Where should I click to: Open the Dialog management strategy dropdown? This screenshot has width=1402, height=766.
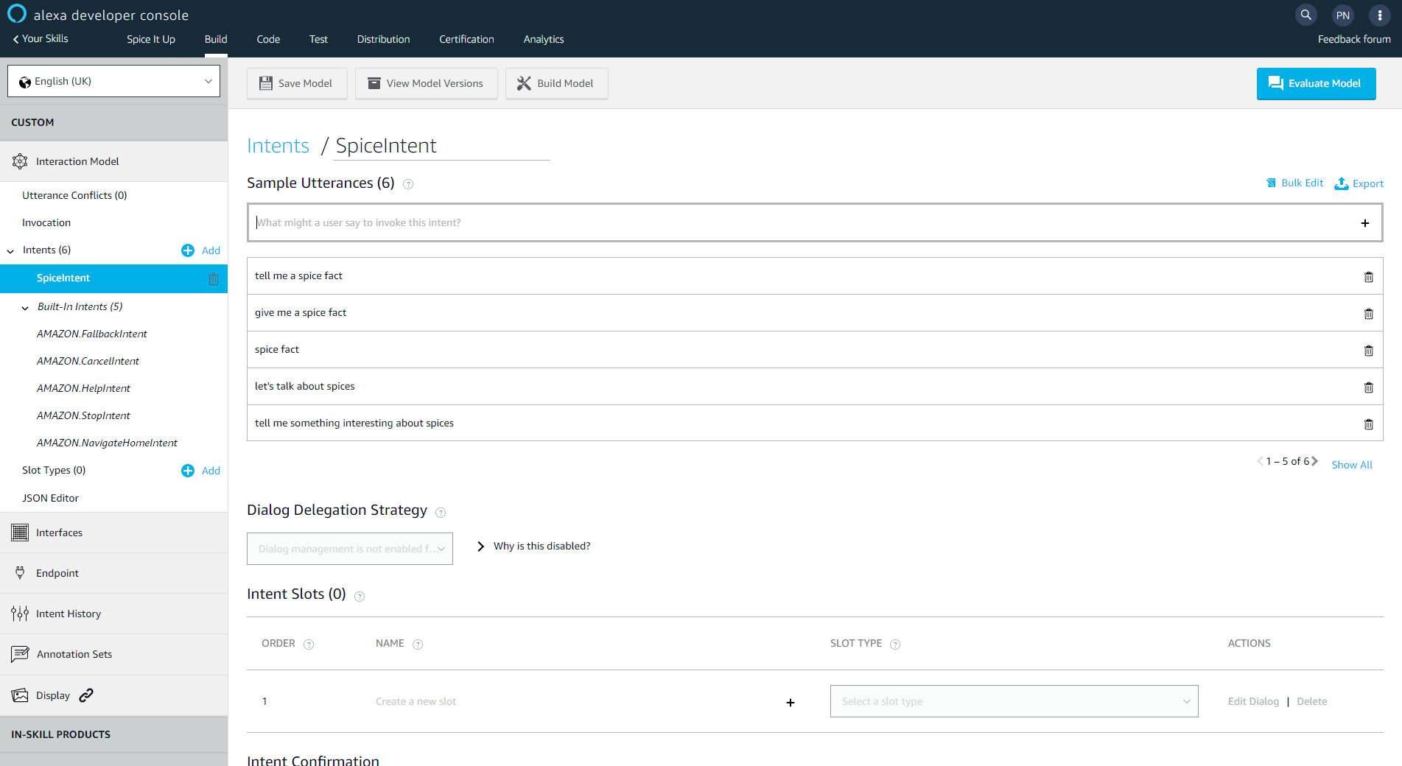tap(350, 549)
